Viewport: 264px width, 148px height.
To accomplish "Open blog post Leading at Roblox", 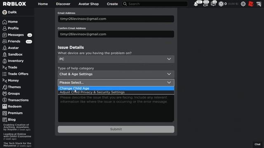I will (x=17, y=136).
